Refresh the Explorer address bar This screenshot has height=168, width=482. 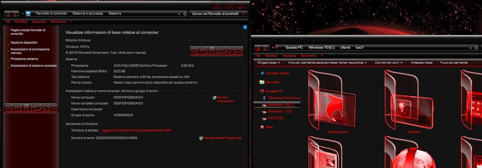477,48
